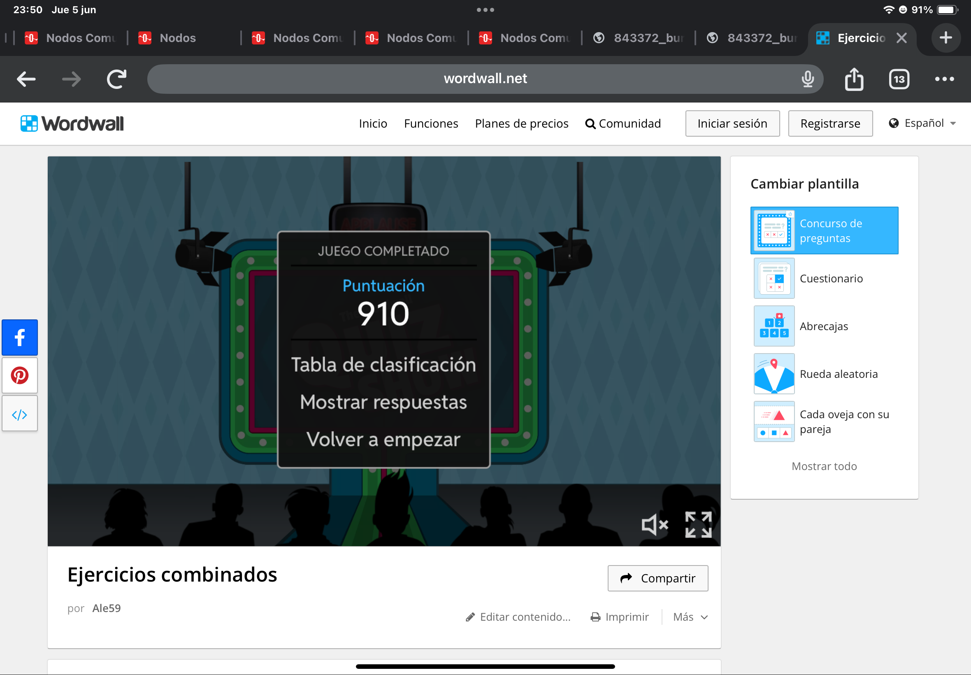The width and height of the screenshot is (971, 675).
Task: Open the tab overview showing 13 tabs
Action: click(899, 79)
